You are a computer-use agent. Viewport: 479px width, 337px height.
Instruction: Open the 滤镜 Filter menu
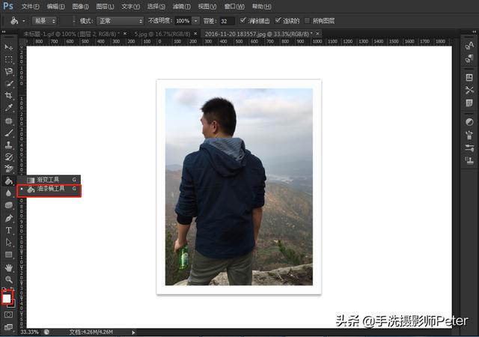(178, 6)
